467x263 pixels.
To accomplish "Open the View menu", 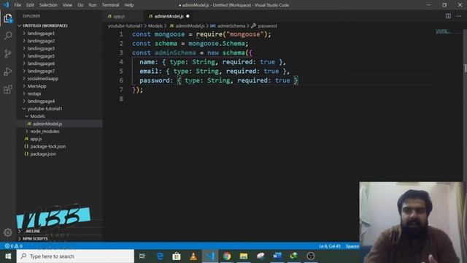I will point(67,5).
